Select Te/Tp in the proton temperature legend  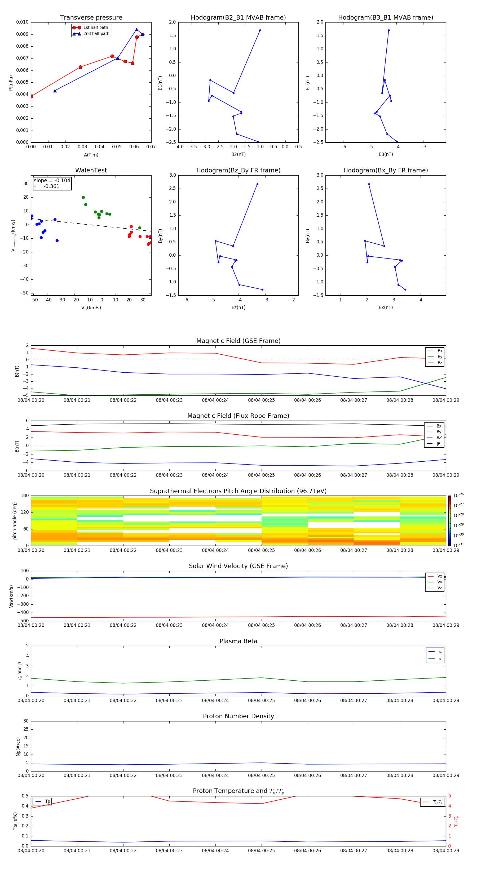click(x=433, y=802)
